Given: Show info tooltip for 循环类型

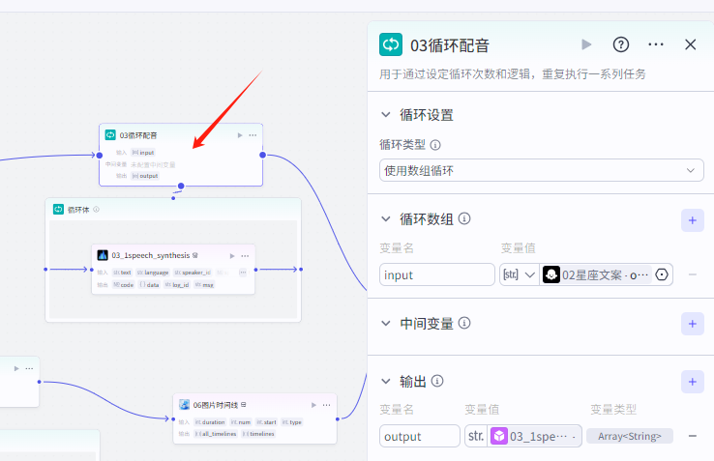Looking at the screenshot, I should 435,145.
